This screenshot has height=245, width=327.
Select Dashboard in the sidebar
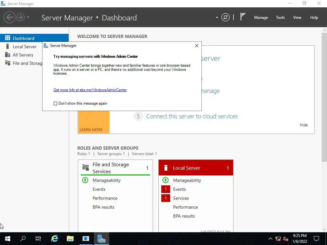tap(34, 38)
